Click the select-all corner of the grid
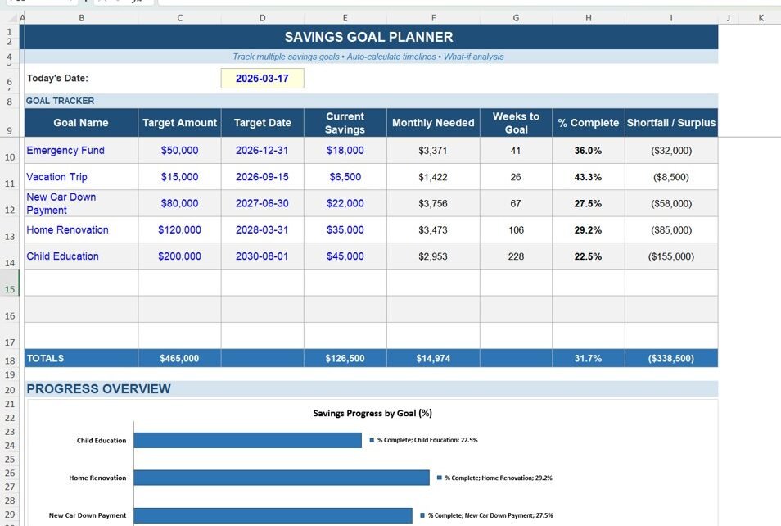This screenshot has height=526, width=781. tap(10, 17)
